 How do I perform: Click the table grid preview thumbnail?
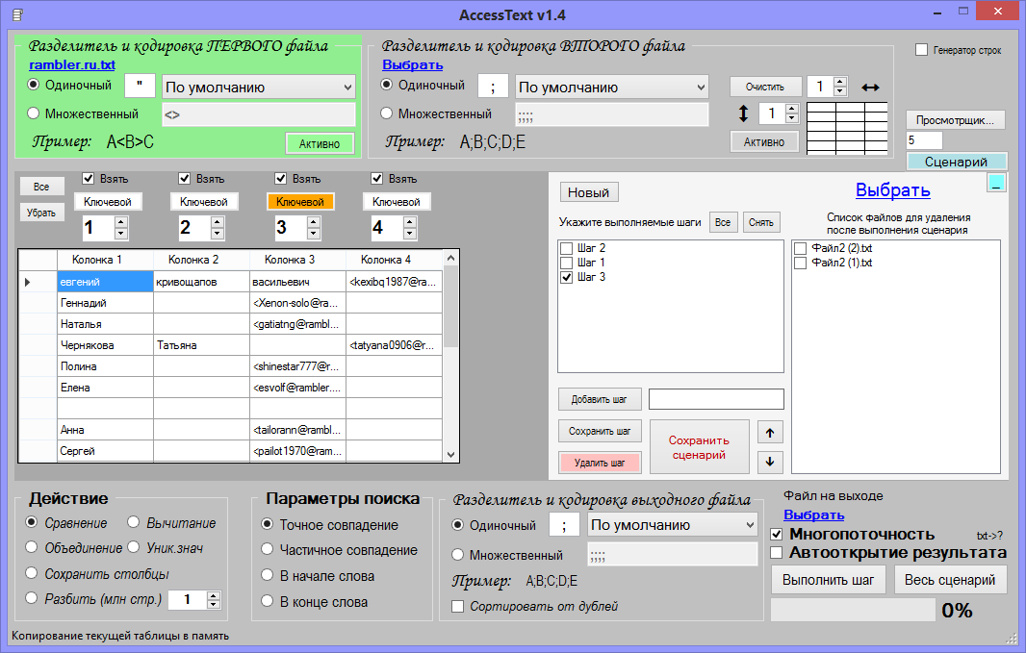[x=847, y=128]
